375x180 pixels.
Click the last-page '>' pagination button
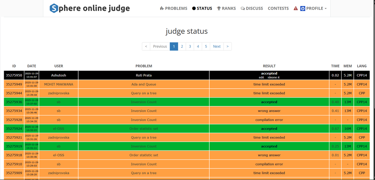227,46
